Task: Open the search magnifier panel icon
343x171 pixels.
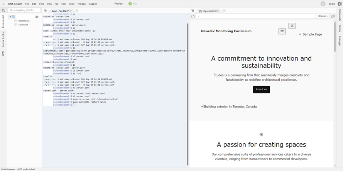Action: coord(3,10)
